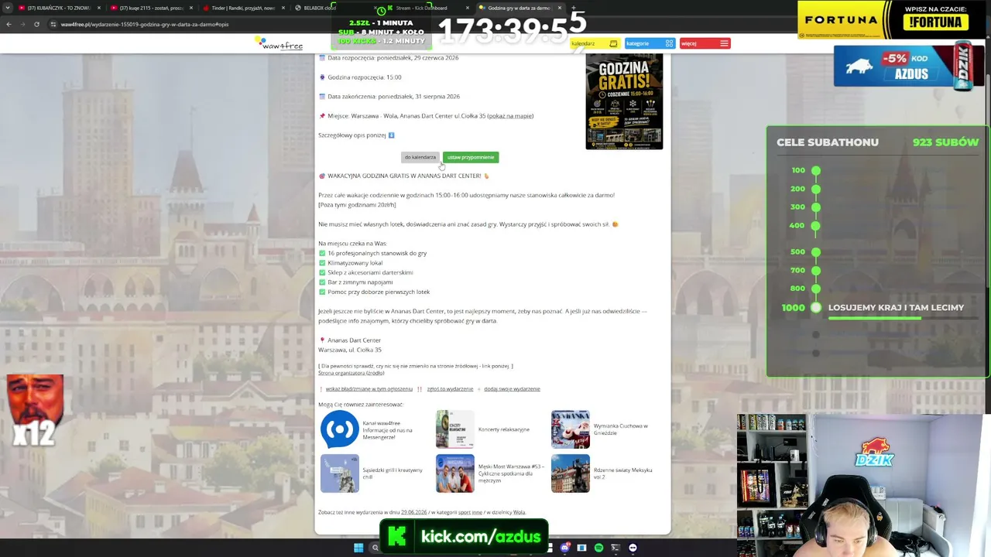Open 'Kanał waw4free' Messenger info link

click(389, 429)
